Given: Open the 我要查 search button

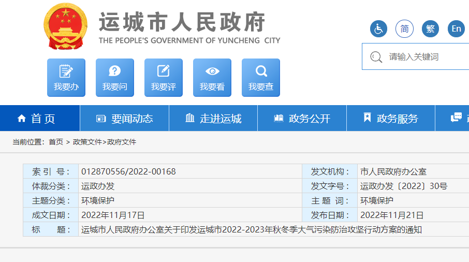Looking at the screenshot, I should [261, 78].
